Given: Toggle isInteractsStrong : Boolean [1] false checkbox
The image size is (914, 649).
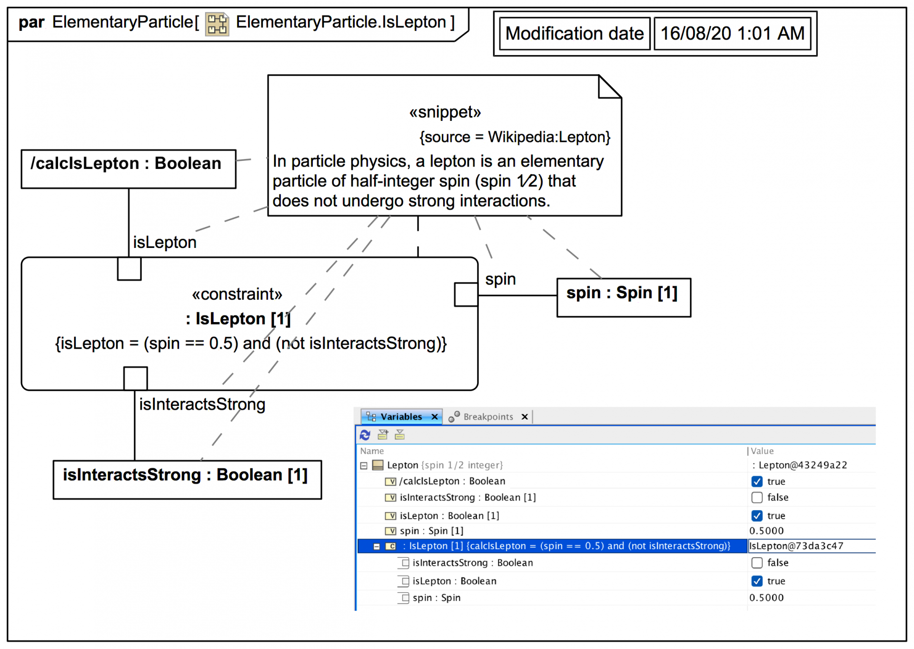Looking at the screenshot, I should click(757, 498).
